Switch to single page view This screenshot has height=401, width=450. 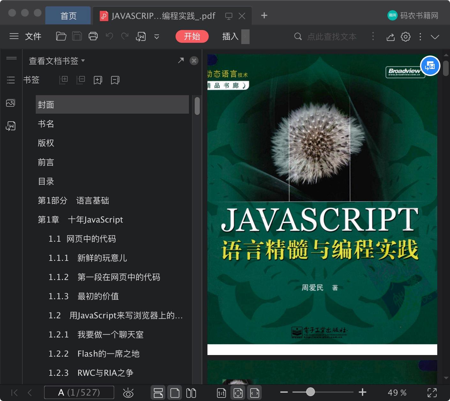pos(175,393)
